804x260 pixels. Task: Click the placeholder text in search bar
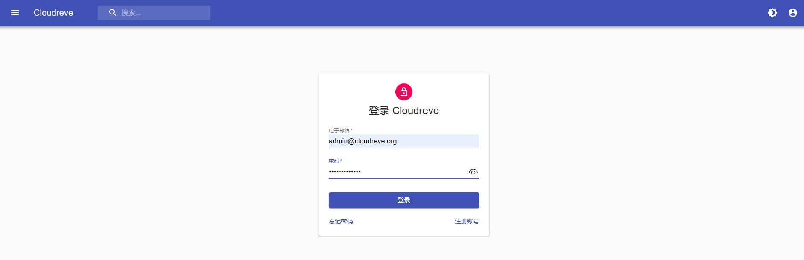pyautogui.click(x=131, y=13)
